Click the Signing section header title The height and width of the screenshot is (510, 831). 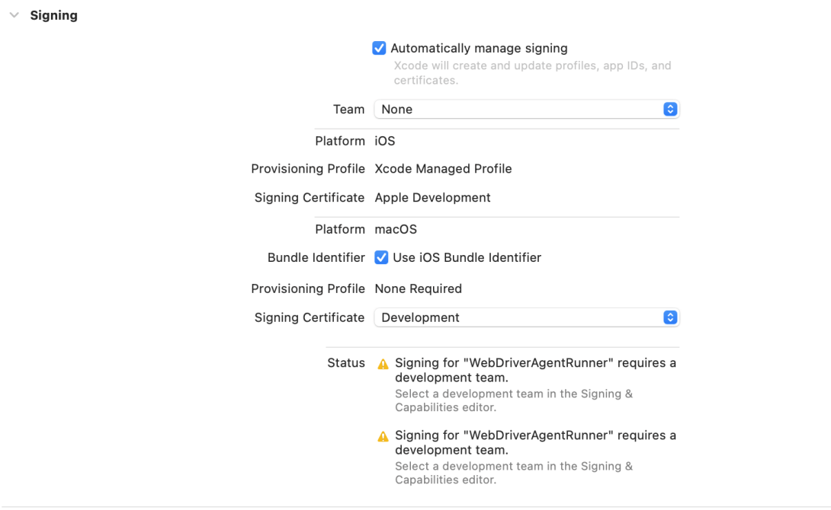[53, 15]
